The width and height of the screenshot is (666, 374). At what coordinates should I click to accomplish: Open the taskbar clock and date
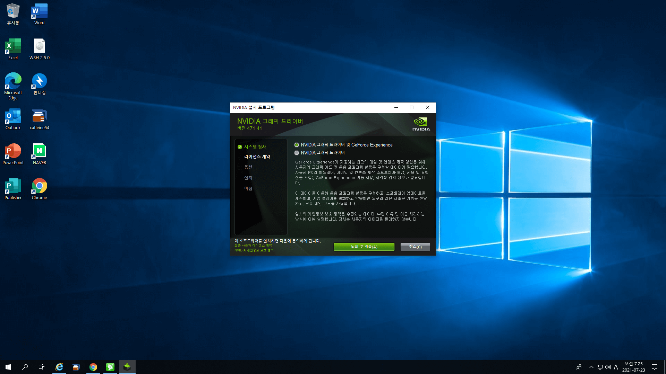click(633, 367)
